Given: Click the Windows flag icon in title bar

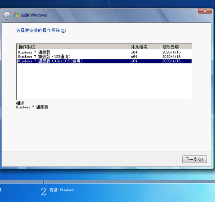Looking at the screenshot, I should (x=16, y=15).
